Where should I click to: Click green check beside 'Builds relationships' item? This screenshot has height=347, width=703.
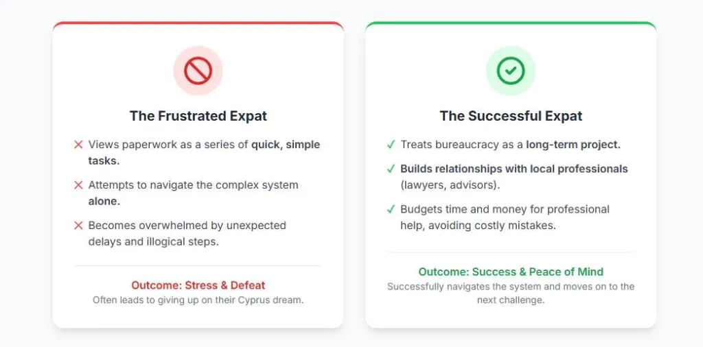pyautogui.click(x=391, y=169)
